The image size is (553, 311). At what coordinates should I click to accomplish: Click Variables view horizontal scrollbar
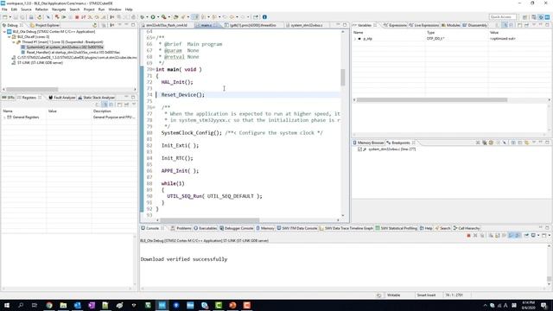coord(432,100)
